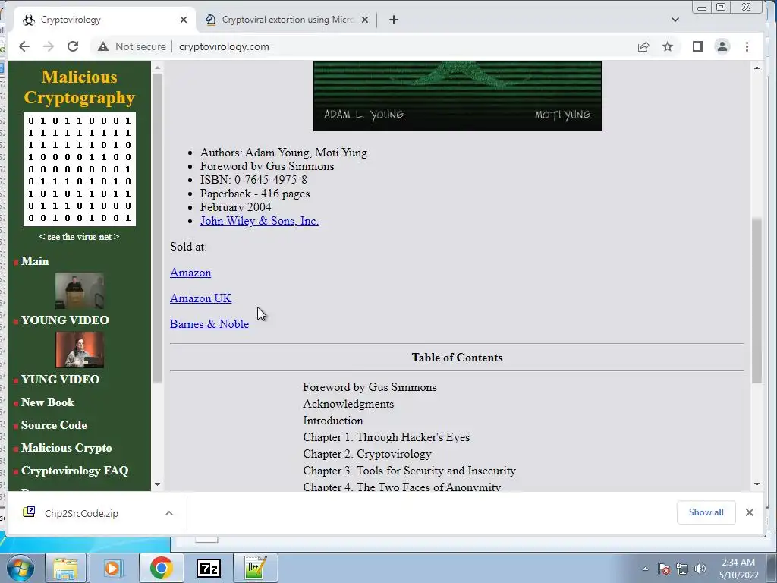Show hidden system tray icons
The width and height of the screenshot is (777, 583).
click(645, 569)
